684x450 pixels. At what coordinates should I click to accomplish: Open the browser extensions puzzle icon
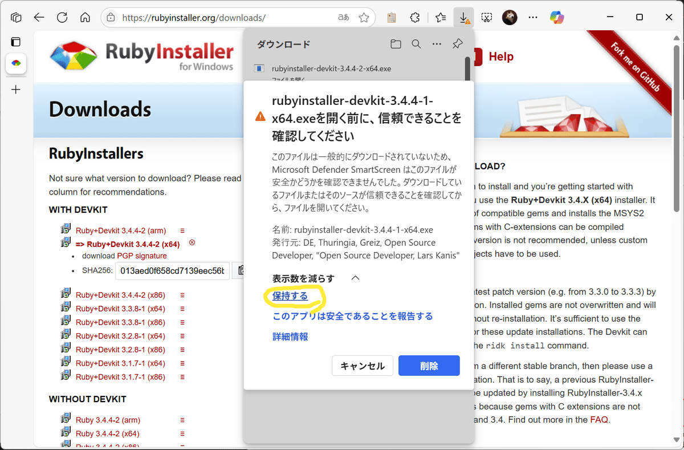pos(416,17)
